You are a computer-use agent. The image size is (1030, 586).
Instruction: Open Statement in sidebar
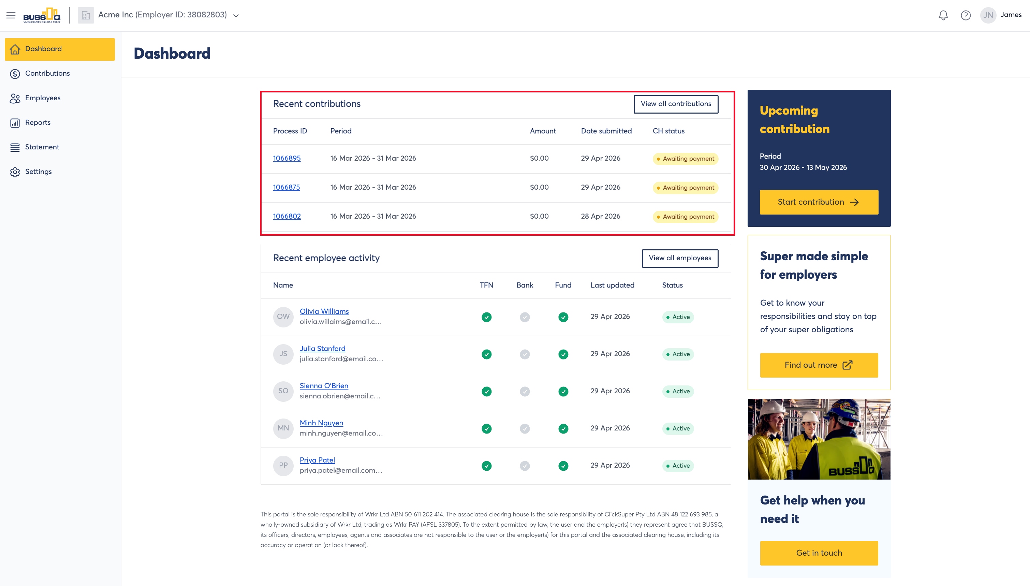tap(60, 147)
